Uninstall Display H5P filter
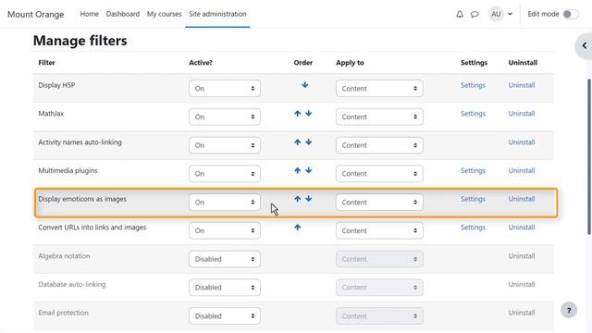592x333 pixels. tap(522, 85)
